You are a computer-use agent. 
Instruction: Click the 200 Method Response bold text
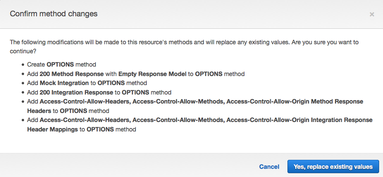click(x=71, y=74)
